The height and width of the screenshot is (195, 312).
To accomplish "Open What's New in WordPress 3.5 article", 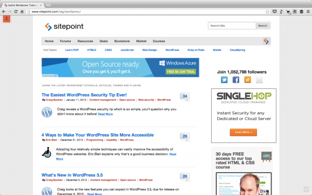I will 72,175.
